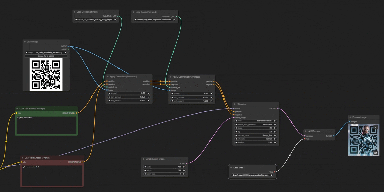384x192 pixels.
Task: Collapse the Preview Image node title dot
Action: 350,117
